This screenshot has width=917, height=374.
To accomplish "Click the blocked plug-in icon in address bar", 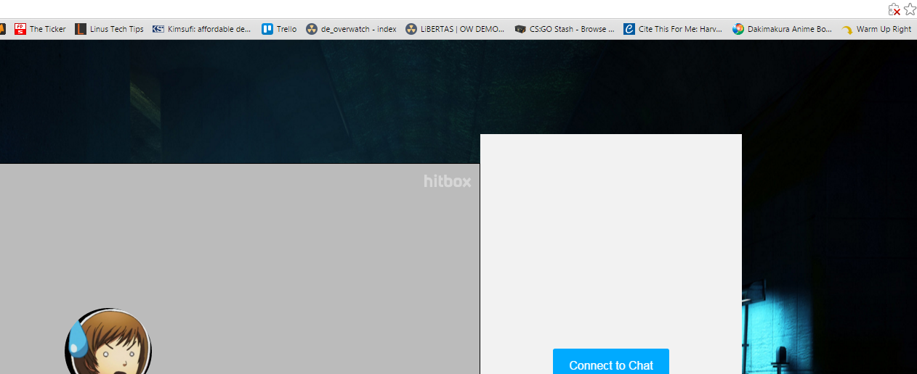I will click(894, 9).
